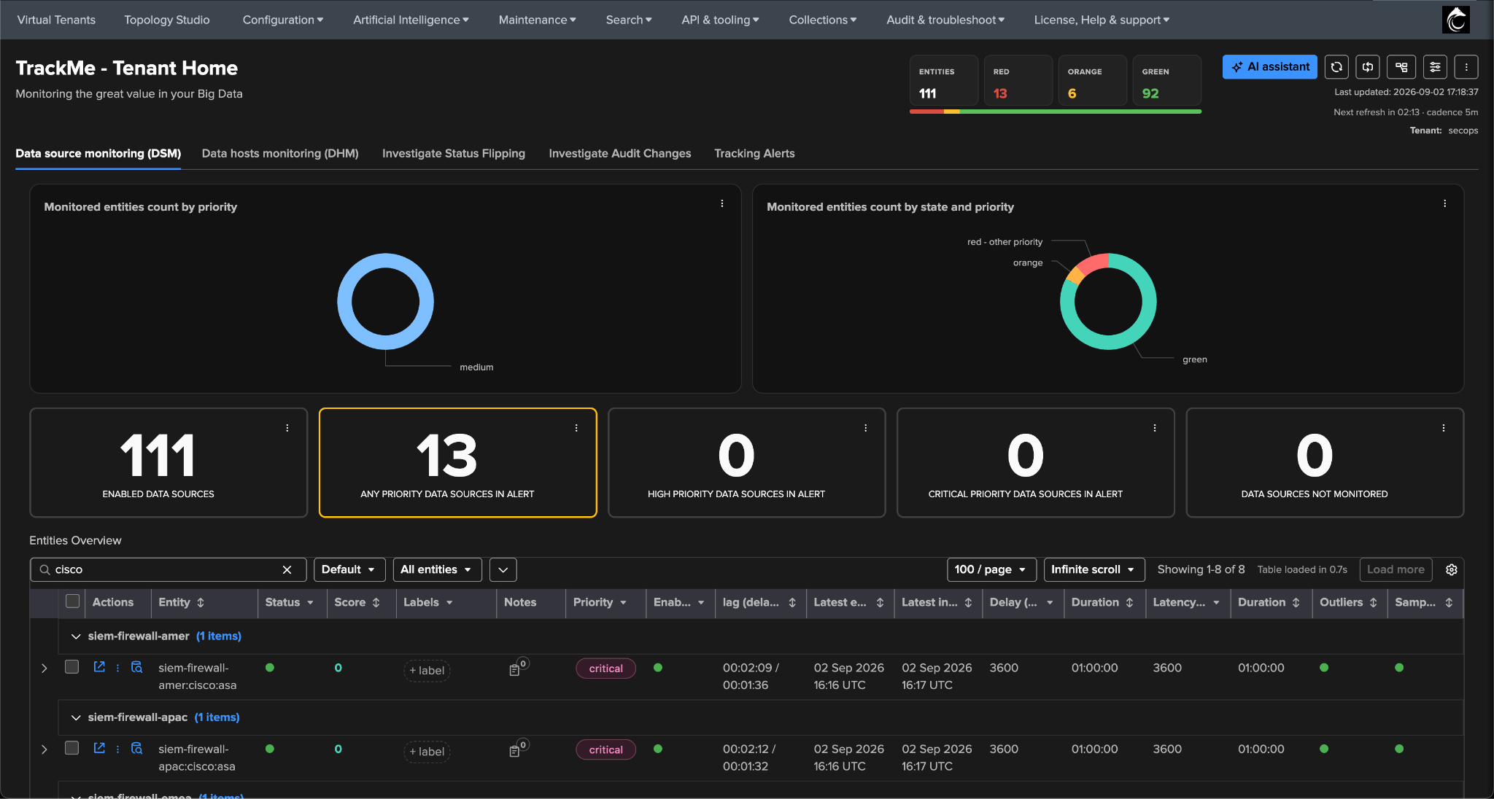The height and width of the screenshot is (799, 1494).
Task: Open the All entities filter dropdown
Action: pyautogui.click(x=437, y=570)
